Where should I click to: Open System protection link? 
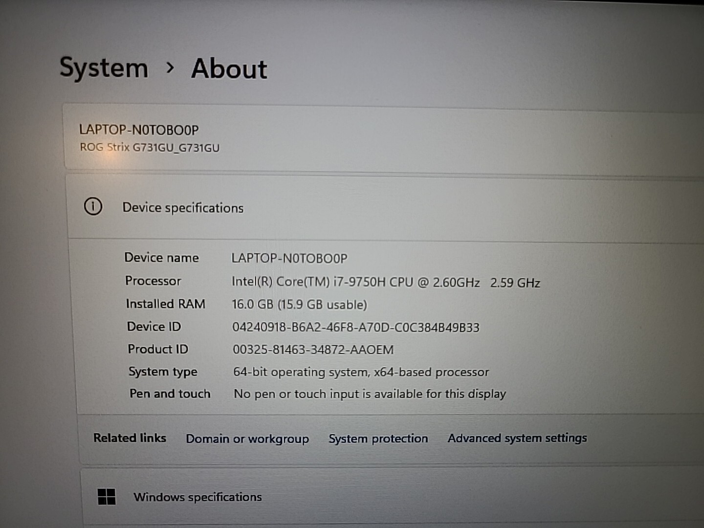pyautogui.click(x=378, y=439)
